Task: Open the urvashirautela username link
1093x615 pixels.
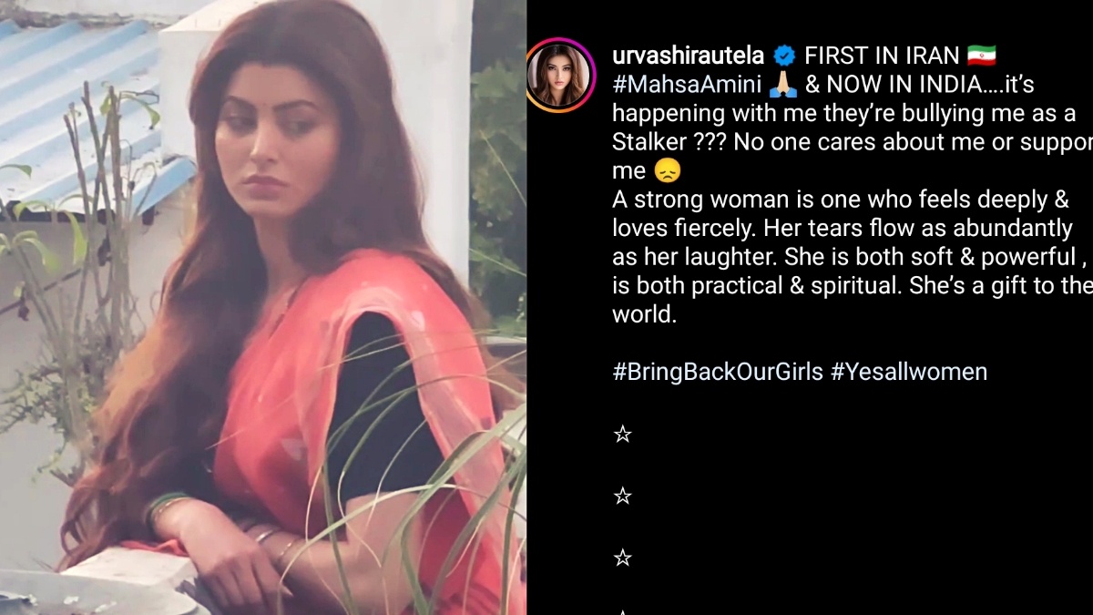Action: [x=688, y=56]
